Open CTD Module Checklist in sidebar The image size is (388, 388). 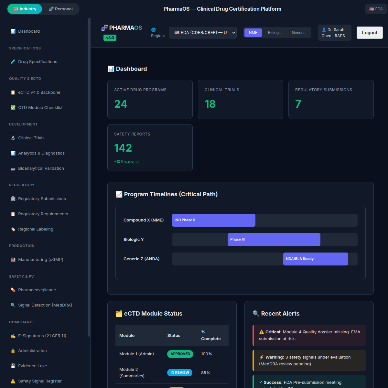(x=40, y=108)
